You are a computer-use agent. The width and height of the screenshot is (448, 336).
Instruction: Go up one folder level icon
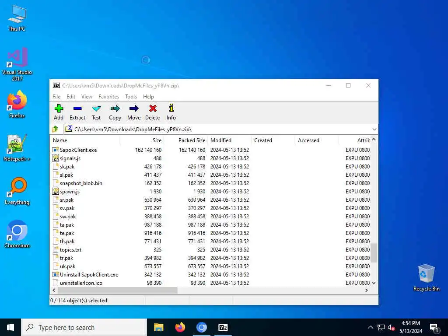point(56,129)
